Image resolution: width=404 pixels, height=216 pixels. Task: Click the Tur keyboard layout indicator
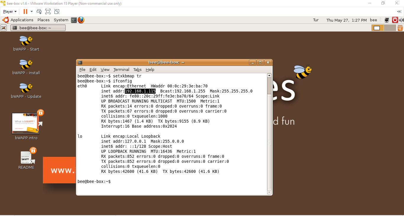tap(316, 20)
